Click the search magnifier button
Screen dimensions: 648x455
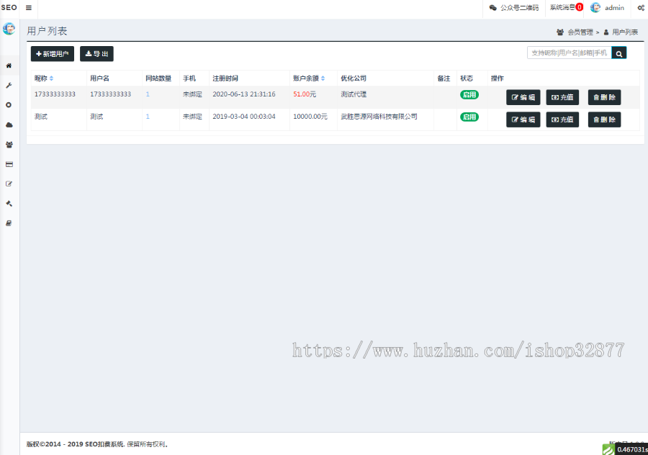pos(619,53)
